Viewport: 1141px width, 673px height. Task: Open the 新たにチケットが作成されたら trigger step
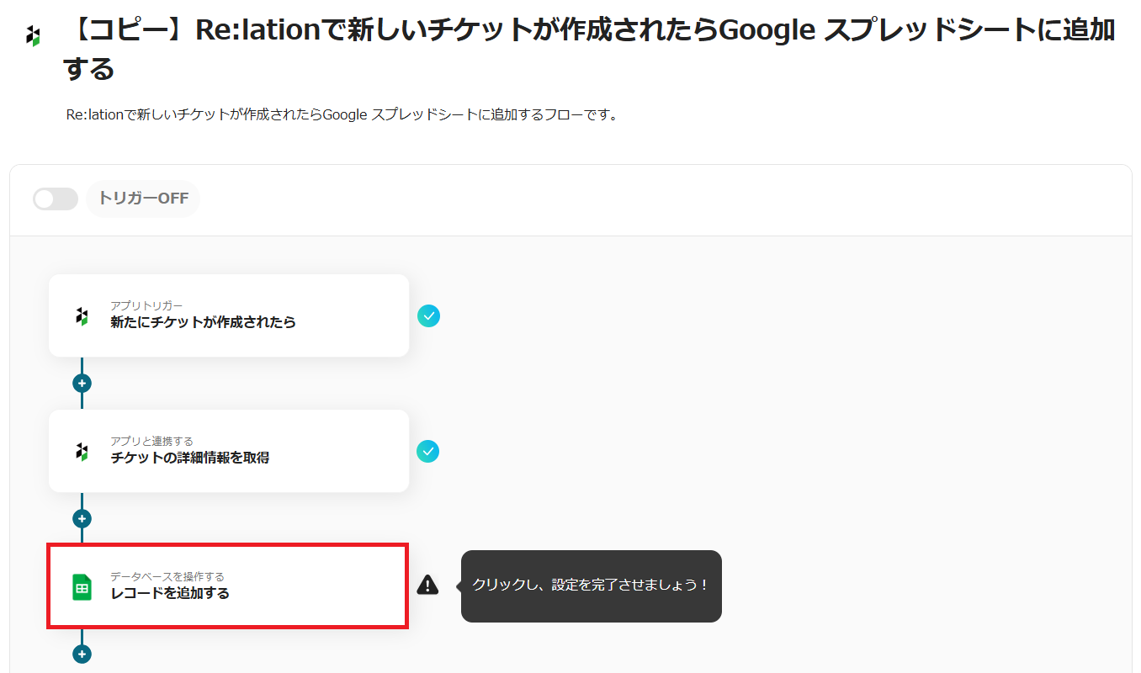(x=229, y=315)
